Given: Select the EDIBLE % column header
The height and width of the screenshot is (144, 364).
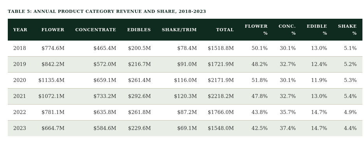Looking at the screenshot, I should point(317,30).
